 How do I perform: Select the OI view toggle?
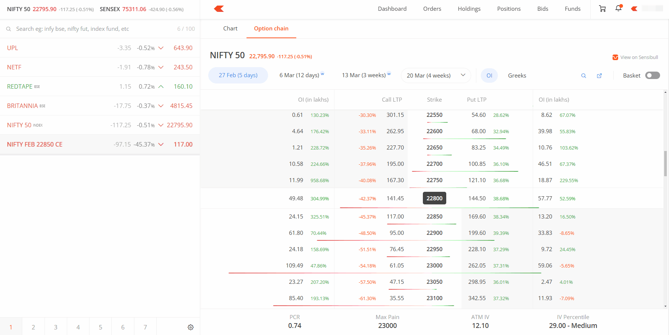489,75
